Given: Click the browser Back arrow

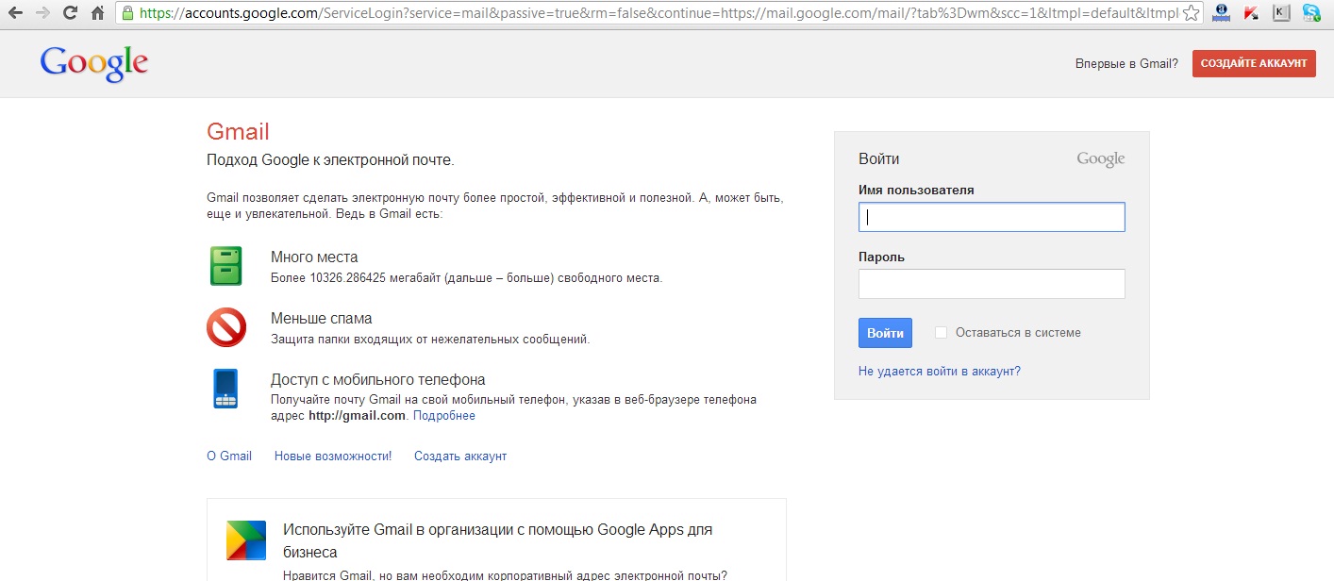Looking at the screenshot, I should pos(15,13).
